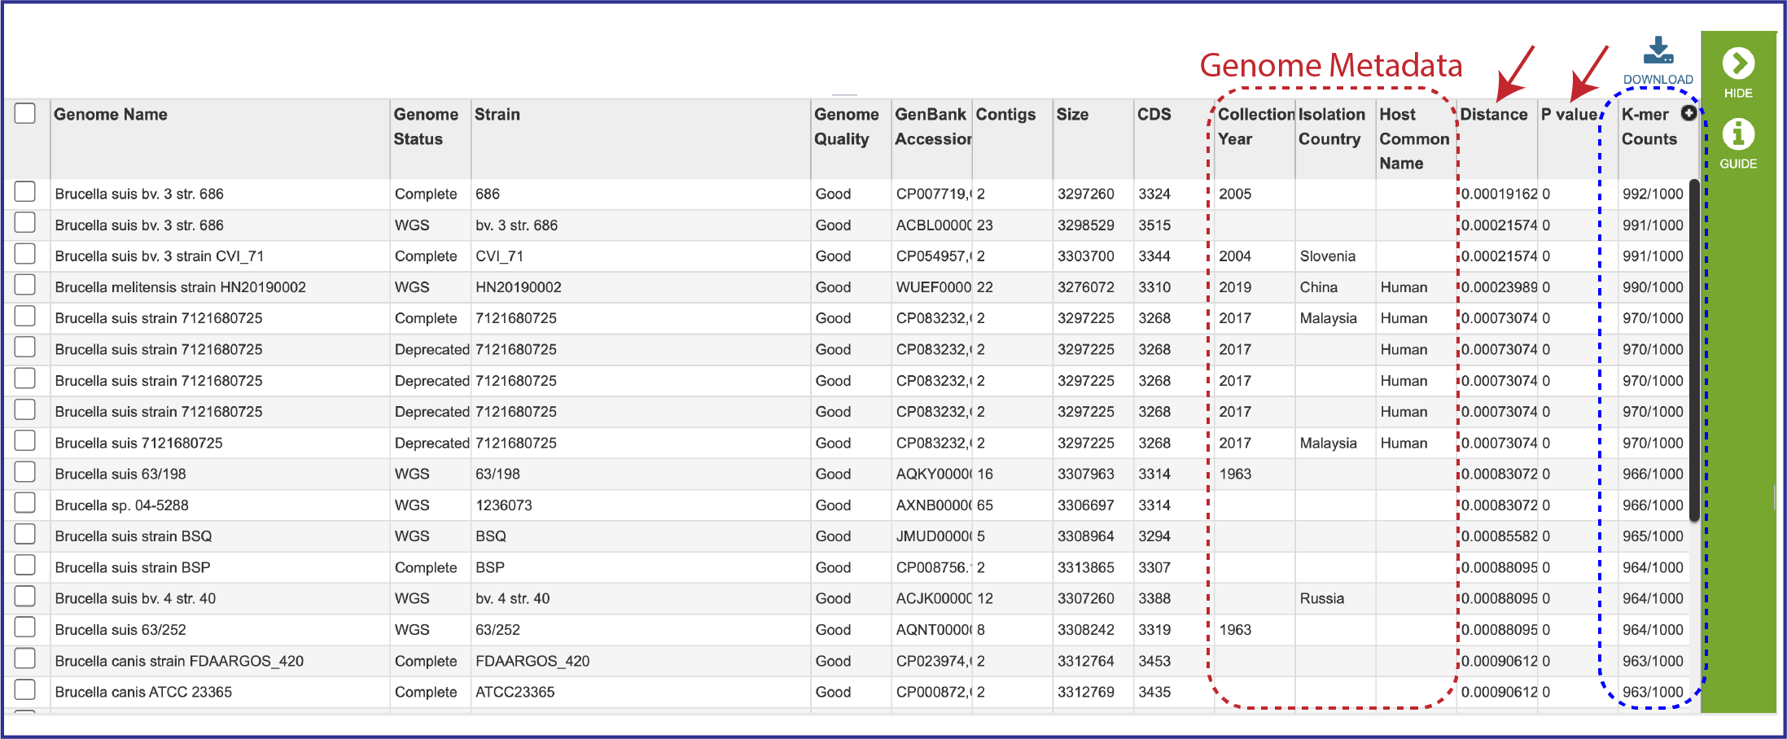Image resolution: width=1787 pixels, height=739 pixels.
Task: Click collection year 2005
Action: [1234, 194]
